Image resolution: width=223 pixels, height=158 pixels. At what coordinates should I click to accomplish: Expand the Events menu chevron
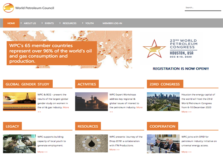[x=42, y=23]
